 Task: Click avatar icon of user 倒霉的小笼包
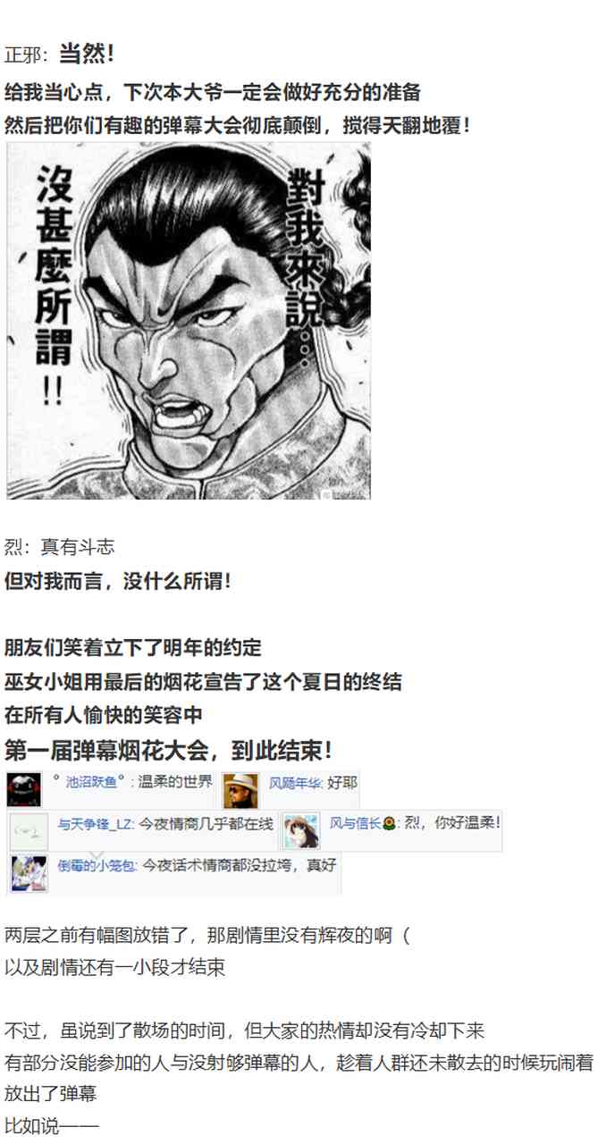(x=29, y=873)
